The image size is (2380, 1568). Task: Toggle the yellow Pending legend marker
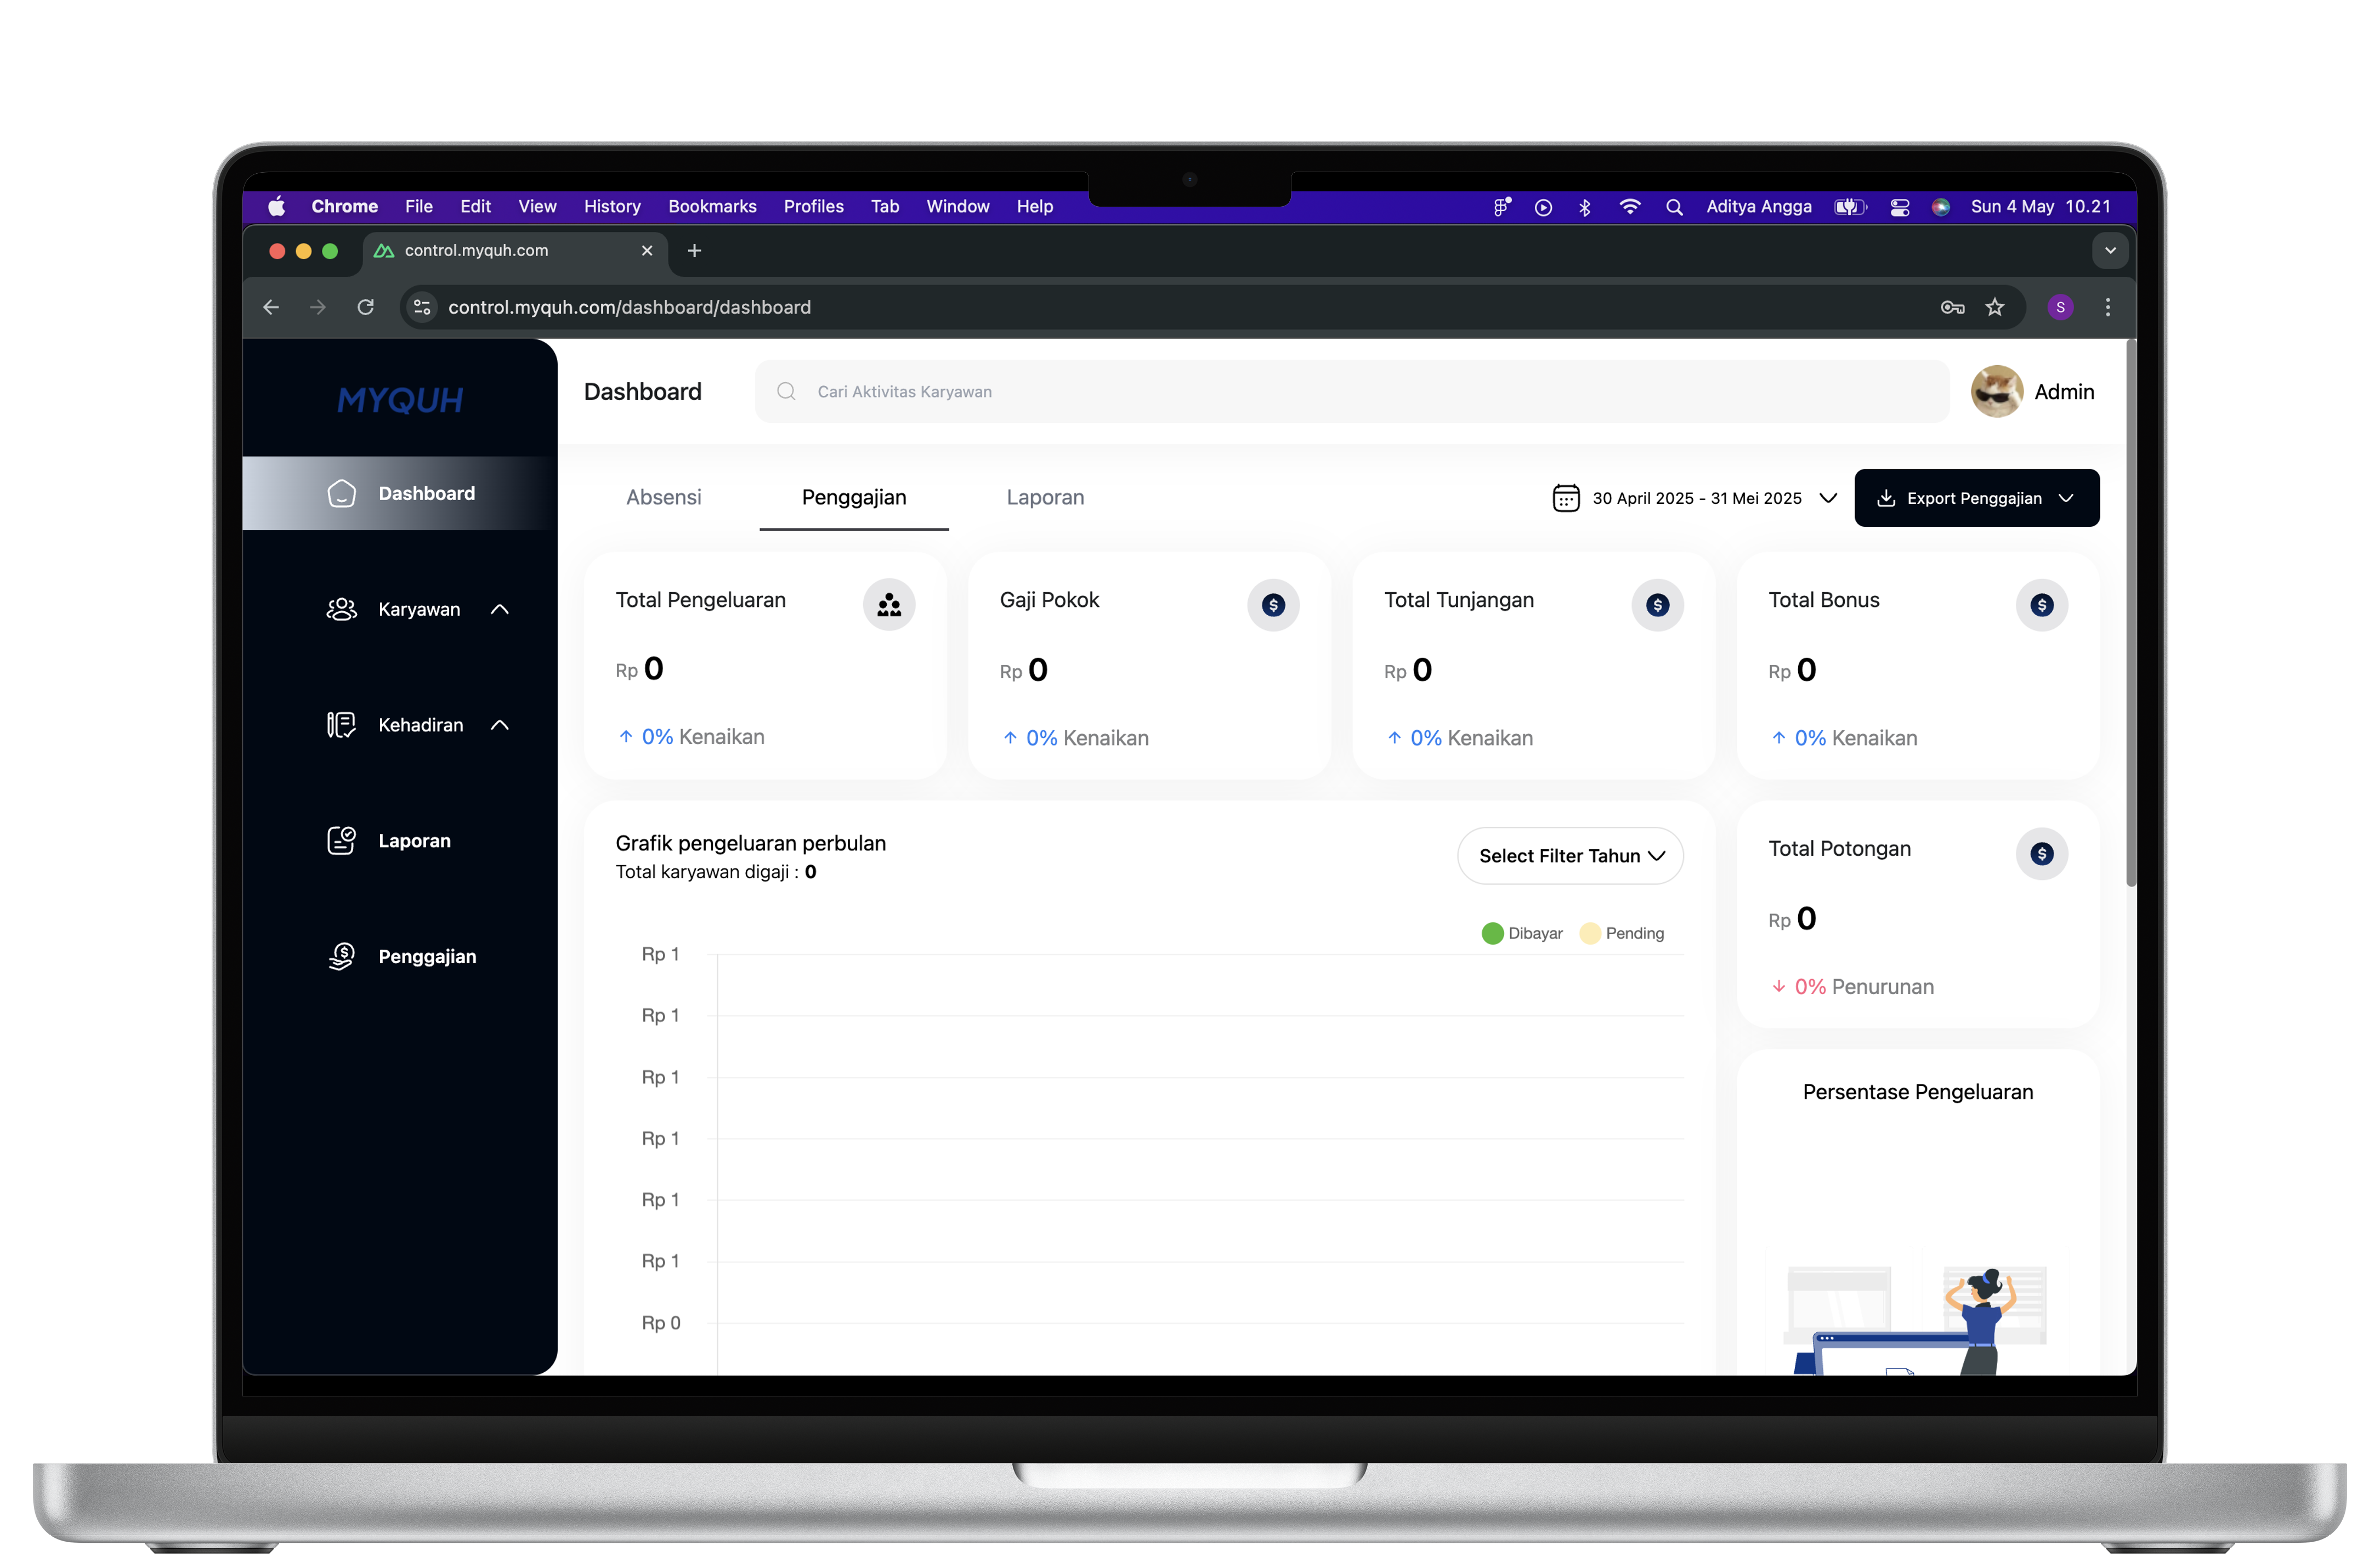[1590, 934]
